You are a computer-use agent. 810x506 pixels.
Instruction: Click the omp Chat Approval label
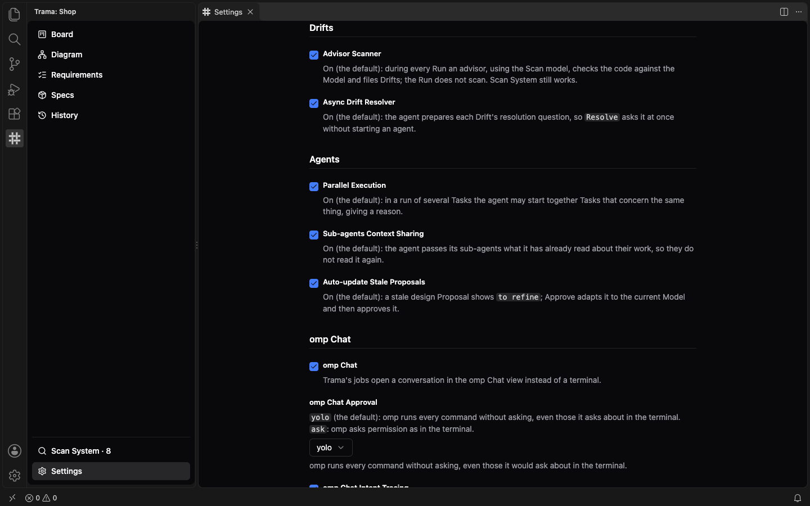click(343, 403)
